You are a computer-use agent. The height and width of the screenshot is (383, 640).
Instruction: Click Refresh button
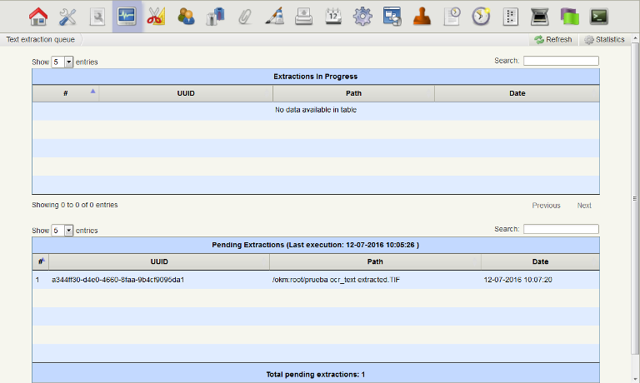click(x=553, y=40)
